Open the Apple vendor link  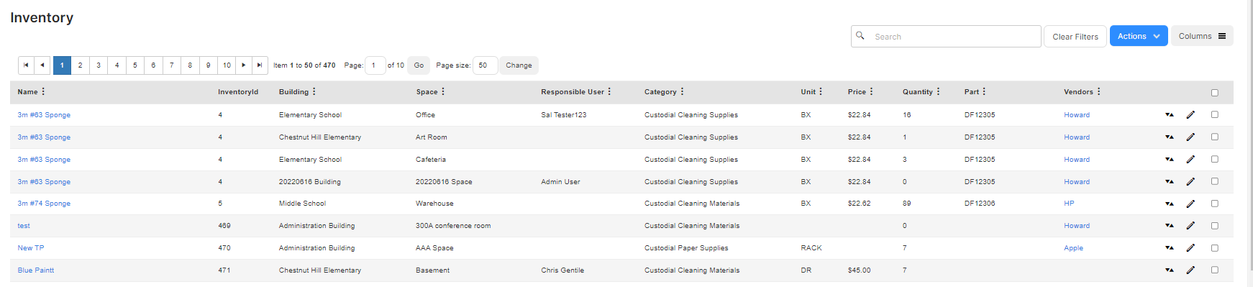pyautogui.click(x=1073, y=248)
